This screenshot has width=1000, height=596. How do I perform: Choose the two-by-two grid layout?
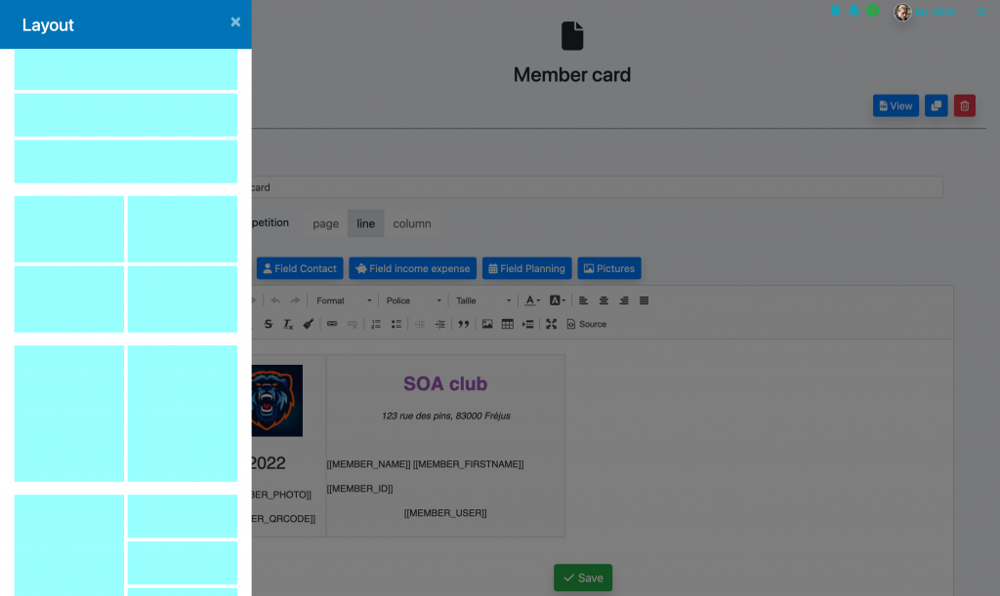click(x=126, y=264)
